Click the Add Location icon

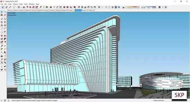[159, 7]
